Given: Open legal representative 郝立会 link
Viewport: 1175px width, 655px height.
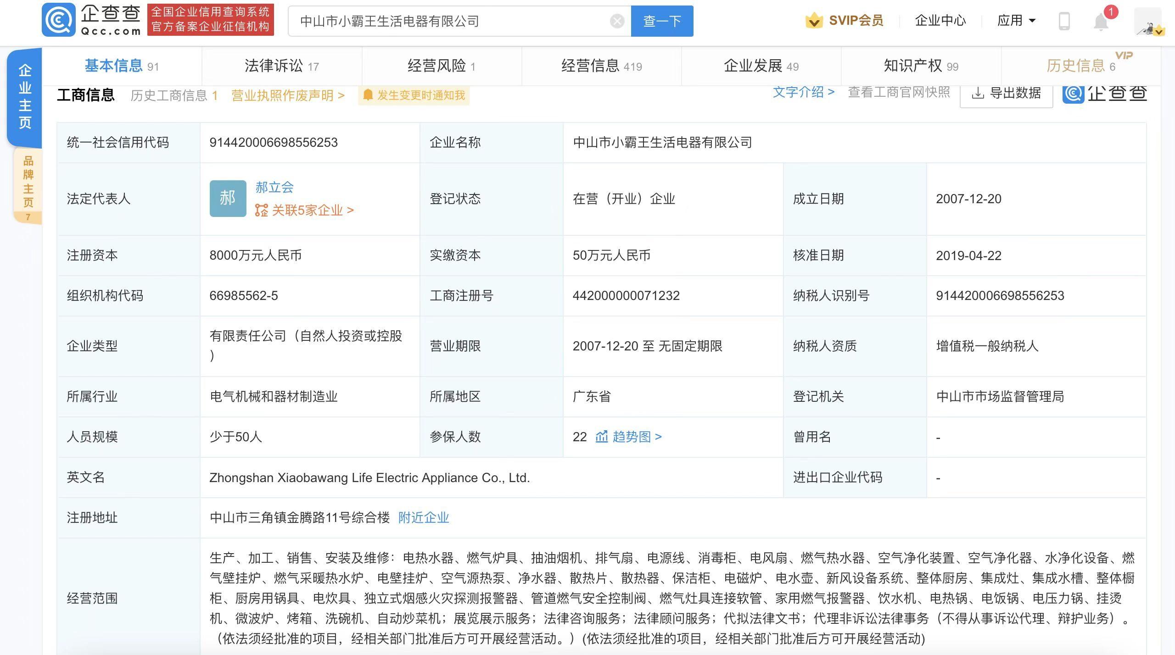Looking at the screenshot, I should coord(274,187).
